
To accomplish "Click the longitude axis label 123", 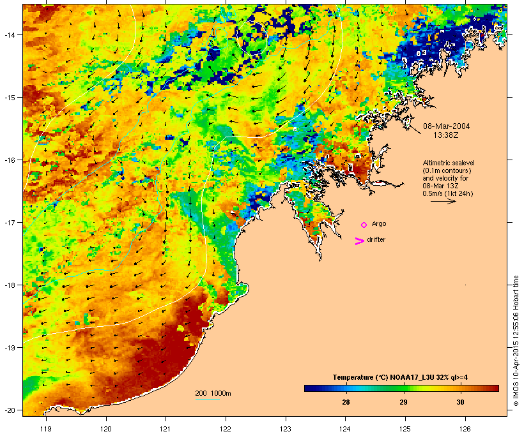I will (286, 429).
